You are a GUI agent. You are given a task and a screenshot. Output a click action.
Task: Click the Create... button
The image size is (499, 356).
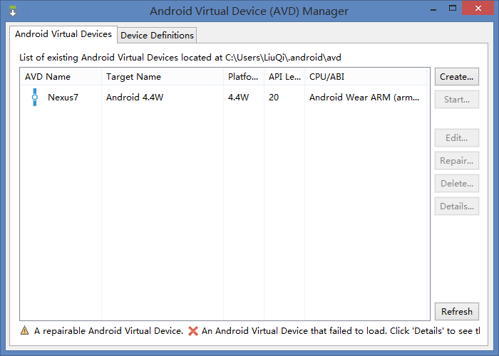(x=457, y=77)
